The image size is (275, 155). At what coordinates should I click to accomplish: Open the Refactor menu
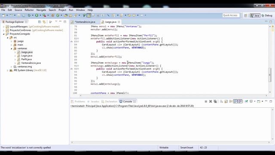coord(29,10)
